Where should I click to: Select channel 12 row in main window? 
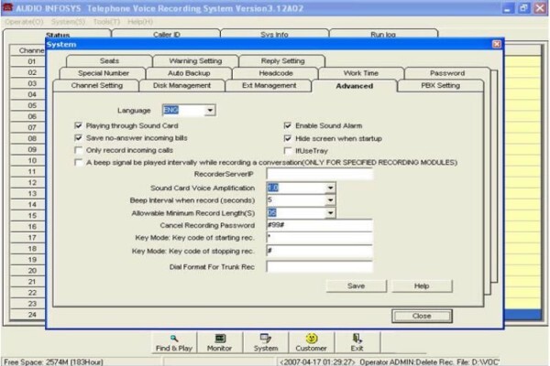point(28,182)
